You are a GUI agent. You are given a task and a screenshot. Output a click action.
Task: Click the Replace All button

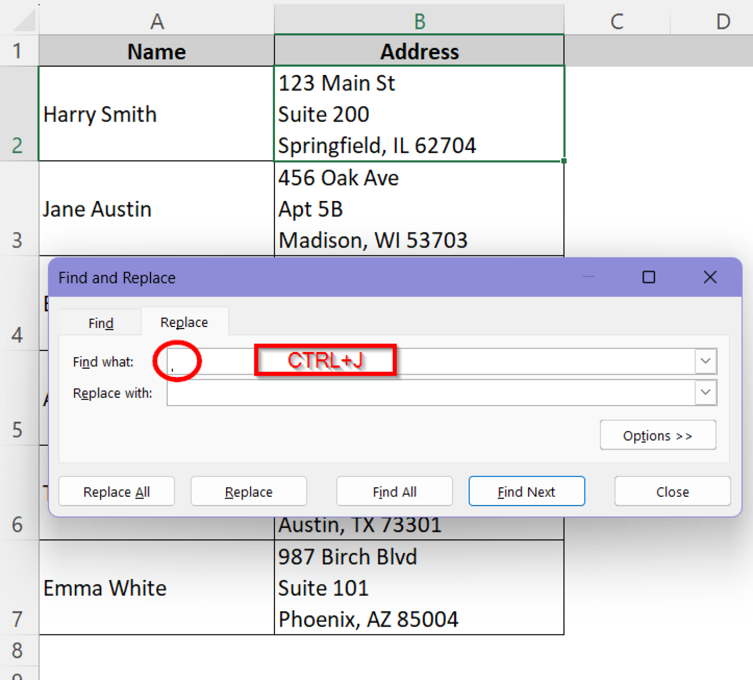[117, 491]
